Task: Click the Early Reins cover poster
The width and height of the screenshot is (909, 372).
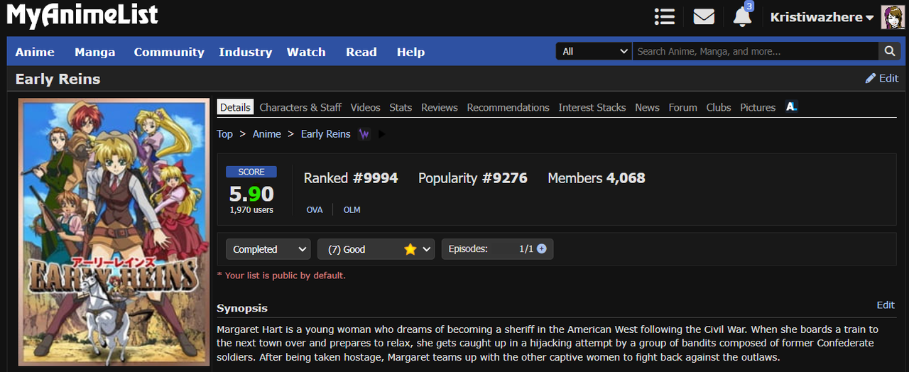Action: [x=114, y=232]
